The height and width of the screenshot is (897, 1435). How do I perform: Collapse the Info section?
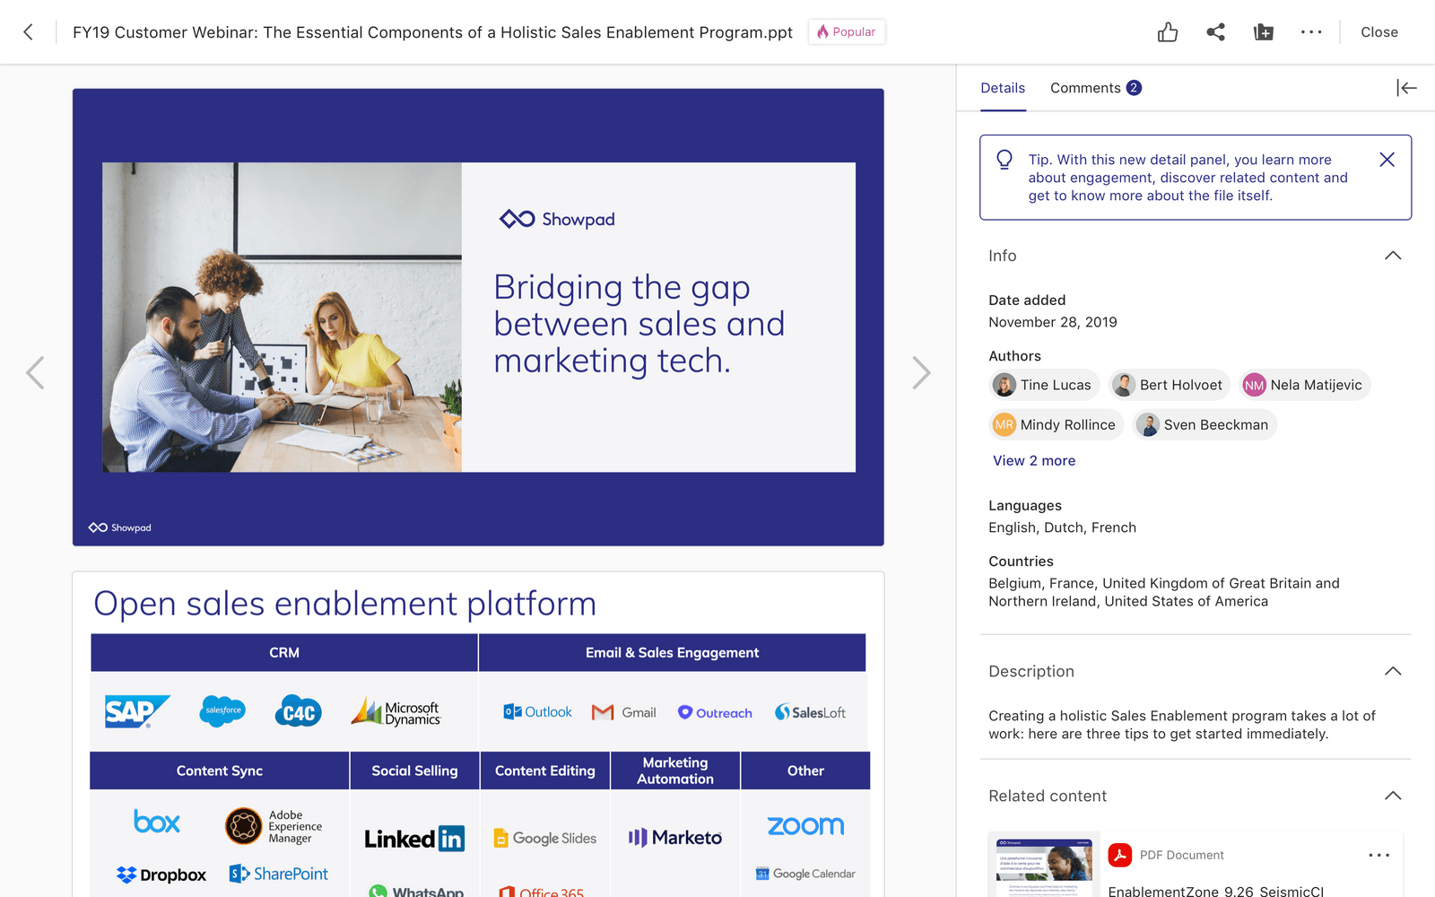[x=1392, y=256]
